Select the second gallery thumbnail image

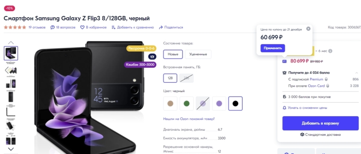11,70
